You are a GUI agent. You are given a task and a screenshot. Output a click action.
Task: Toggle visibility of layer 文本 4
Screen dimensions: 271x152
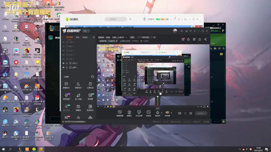pos(64,42)
